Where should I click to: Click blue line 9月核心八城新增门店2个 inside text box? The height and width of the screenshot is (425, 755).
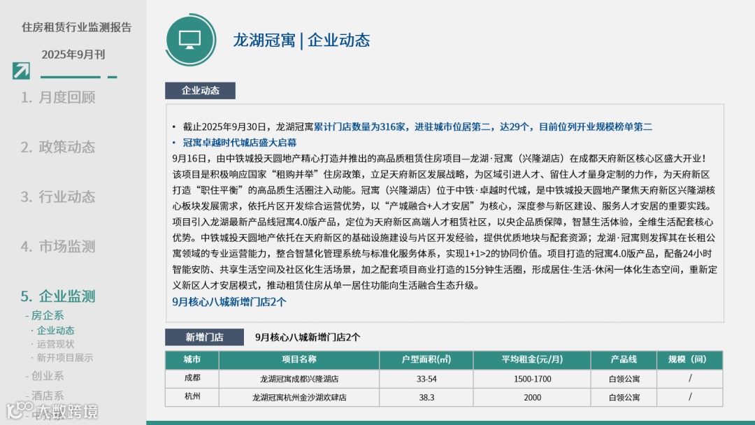point(229,302)
